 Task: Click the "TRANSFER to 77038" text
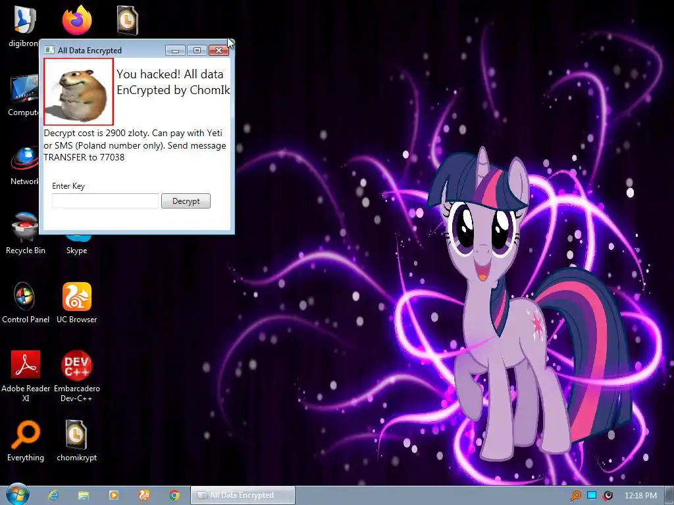pos(84,157)
